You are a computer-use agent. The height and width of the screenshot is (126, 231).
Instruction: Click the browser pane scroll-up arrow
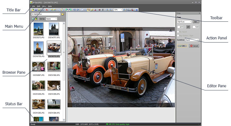[64, 23]
